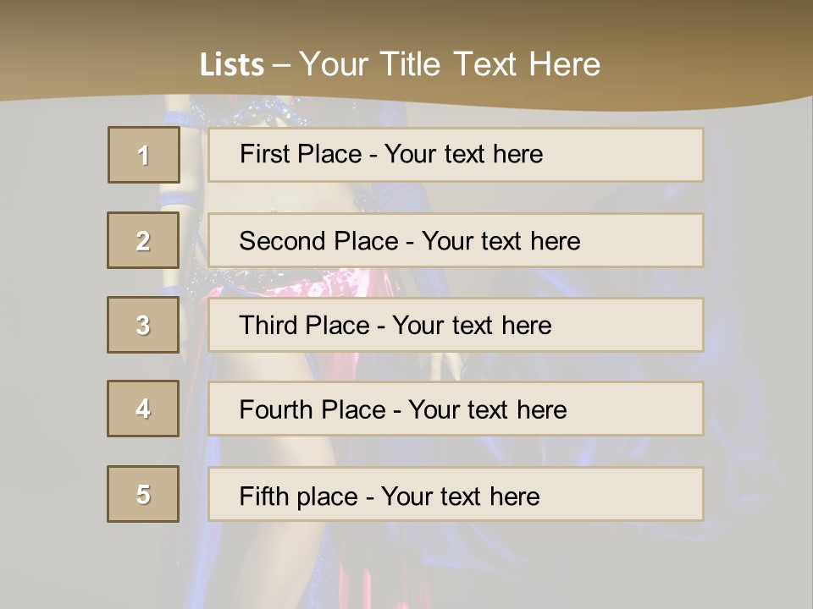Image resolution: width=813 pixels, height=609 pixels.
Task: Click the word "Third" in list item three
Action: (x=268, y=326)
